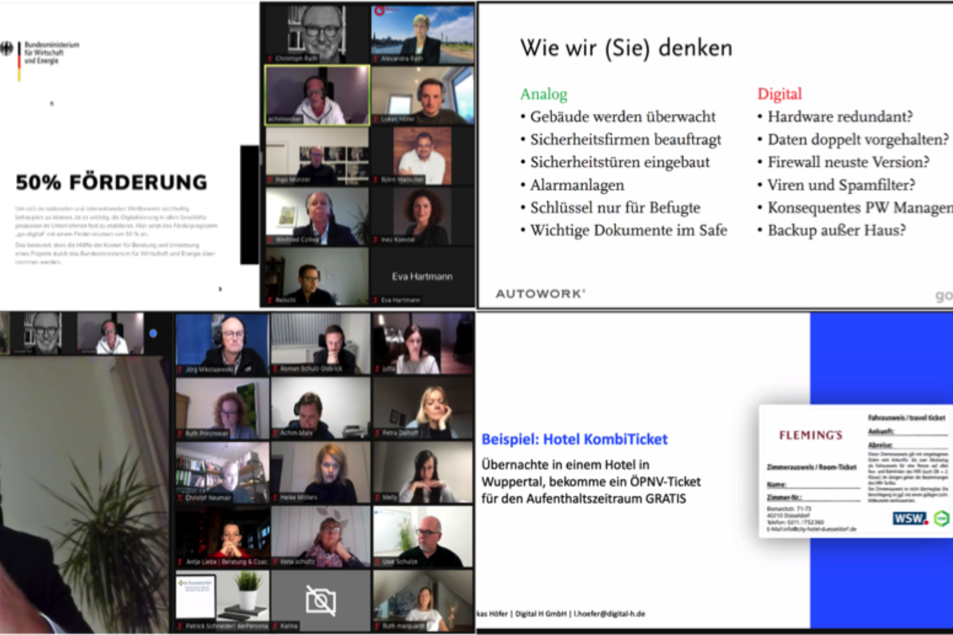
Task: Click the '50% FÖRDERUNG' slide title
Action: point(112,182)
